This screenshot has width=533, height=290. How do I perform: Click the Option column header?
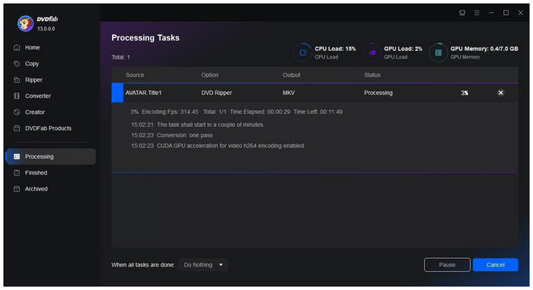pos(209,75)
